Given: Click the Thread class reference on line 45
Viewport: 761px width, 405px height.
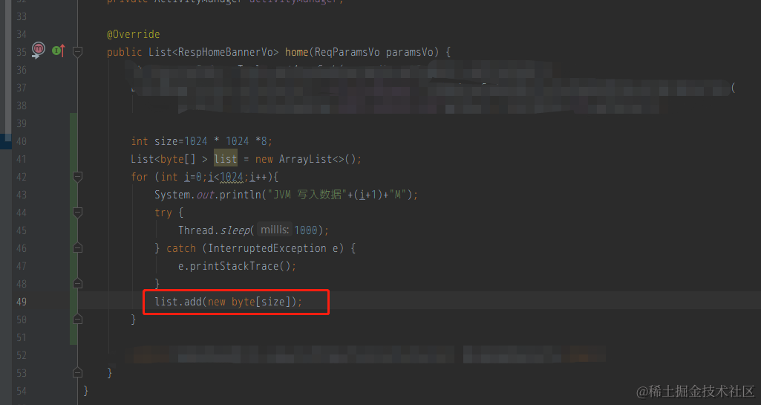Looking at the screenshot, I should click(195, 230).
